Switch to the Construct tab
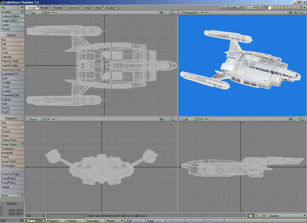The width and height of the screenshot is (307, 223). pos(73,8)
